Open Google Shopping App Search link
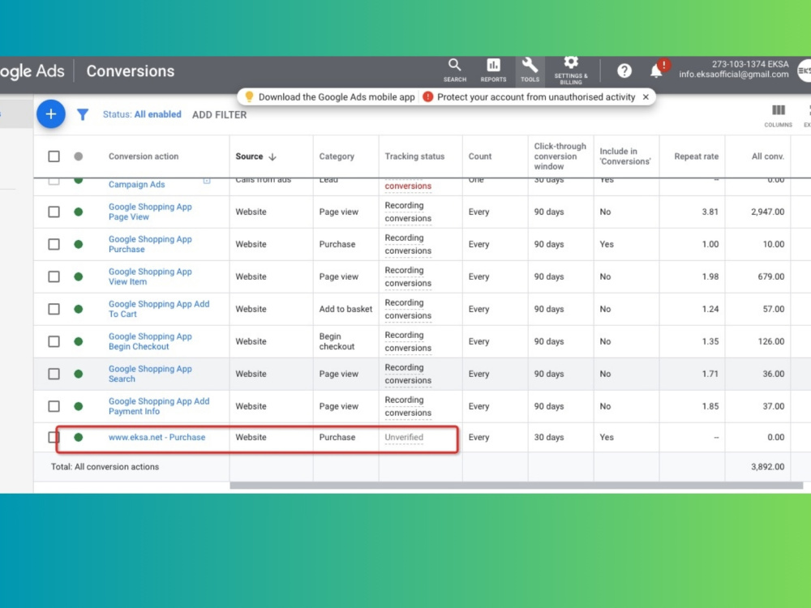The width and height of the screenshot is (811, 608). pos(150,374)
